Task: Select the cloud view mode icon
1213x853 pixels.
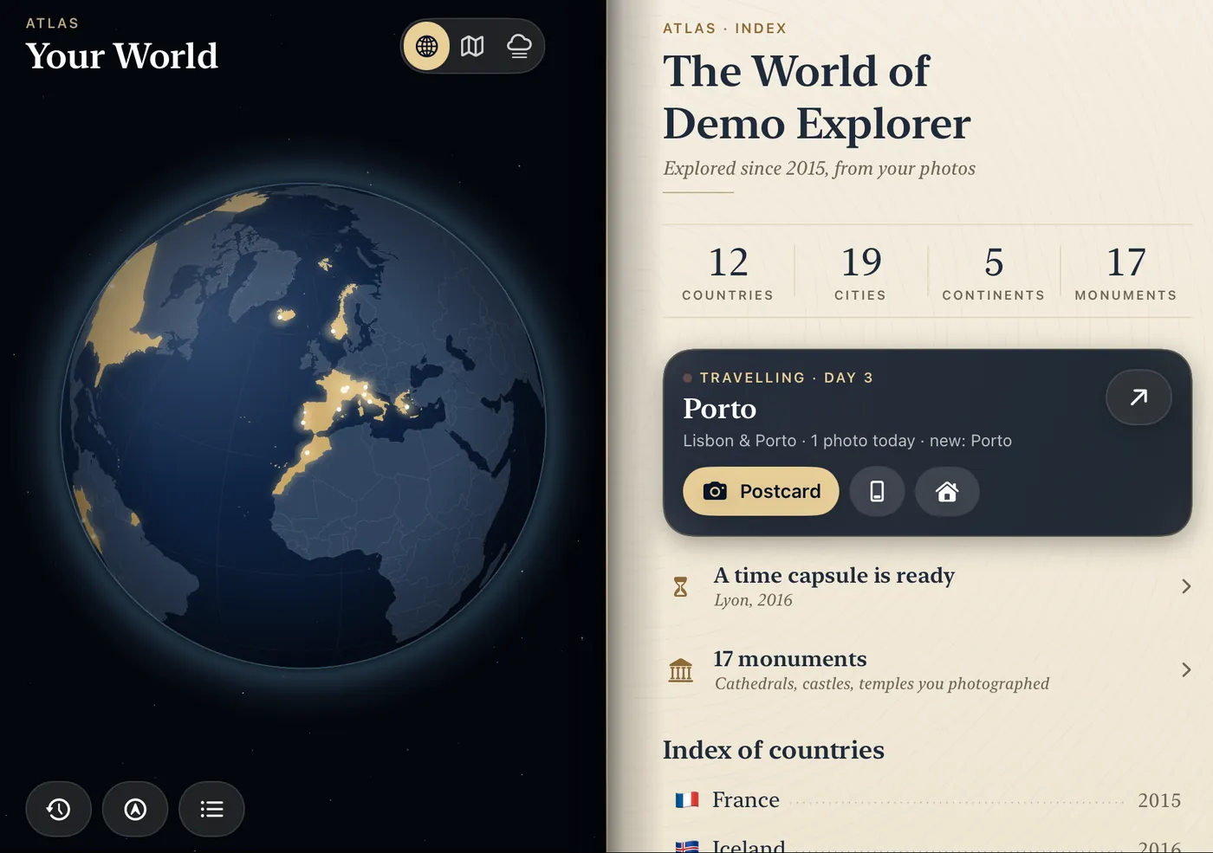Action: (x=519, y=46)
